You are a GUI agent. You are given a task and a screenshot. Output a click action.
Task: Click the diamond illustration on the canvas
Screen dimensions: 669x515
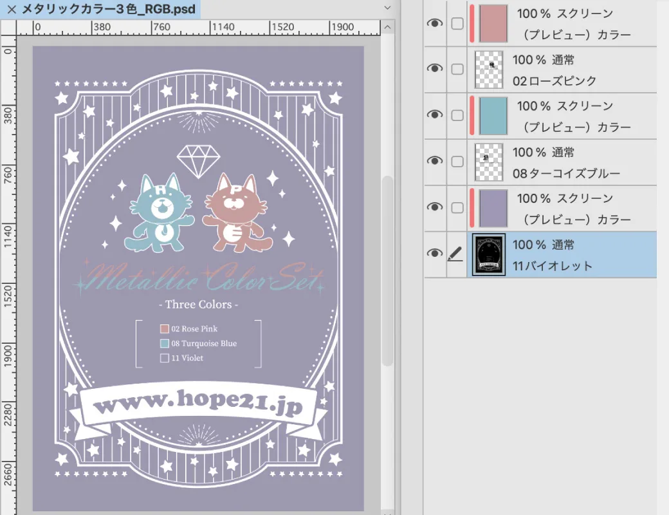pyautogui.click(x=198, y=159)
